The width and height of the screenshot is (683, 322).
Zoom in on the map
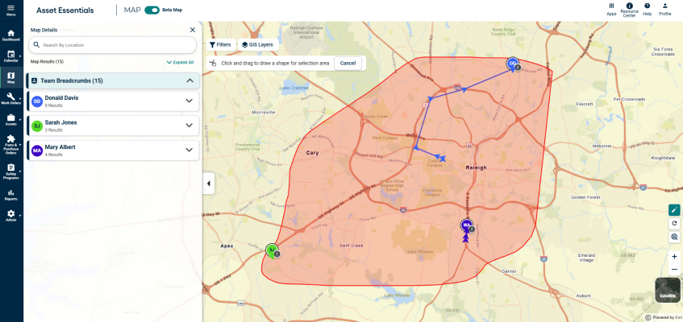click(674, 256)
